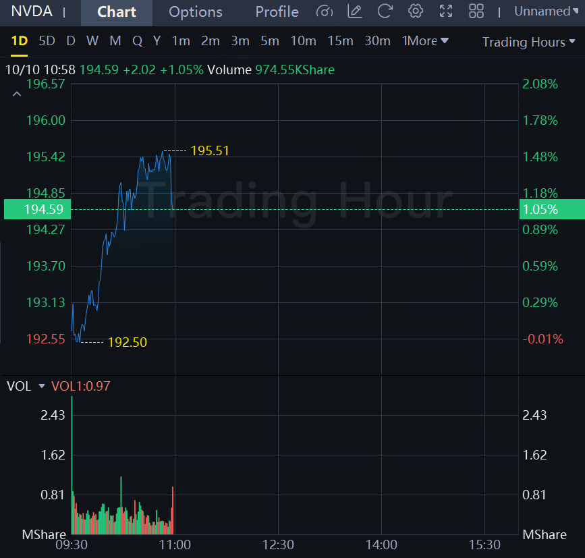Open the Unnamed layout dropdown

[546, 11]
